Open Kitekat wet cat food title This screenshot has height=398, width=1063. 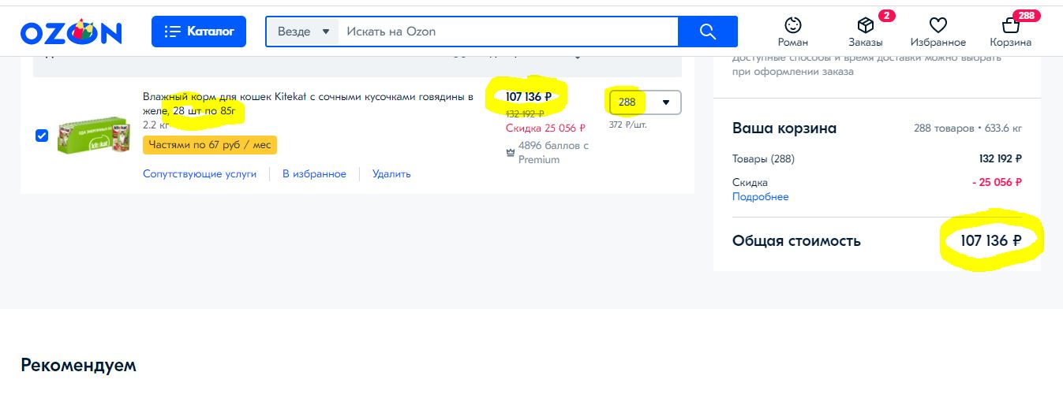pyautogui.click(x=308, y=104)
